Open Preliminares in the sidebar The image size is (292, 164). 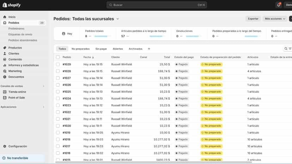[16, 29]
